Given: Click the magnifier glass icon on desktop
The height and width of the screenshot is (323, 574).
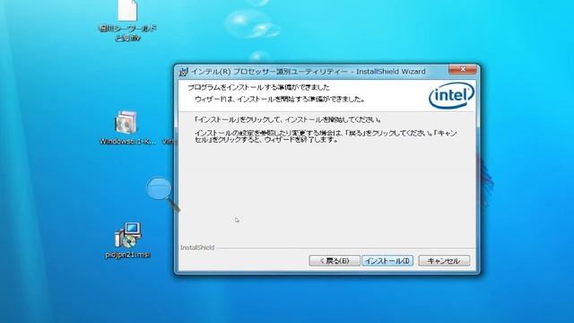Looking at the screenshot, I should (163, 194).
